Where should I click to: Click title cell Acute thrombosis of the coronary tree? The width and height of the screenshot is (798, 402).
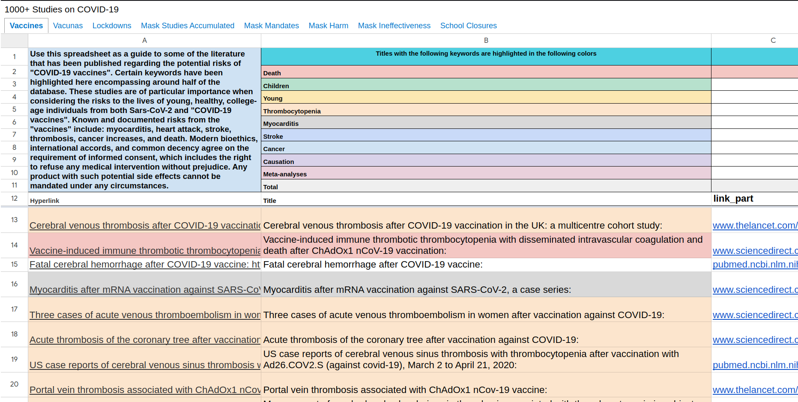[486, 334]
